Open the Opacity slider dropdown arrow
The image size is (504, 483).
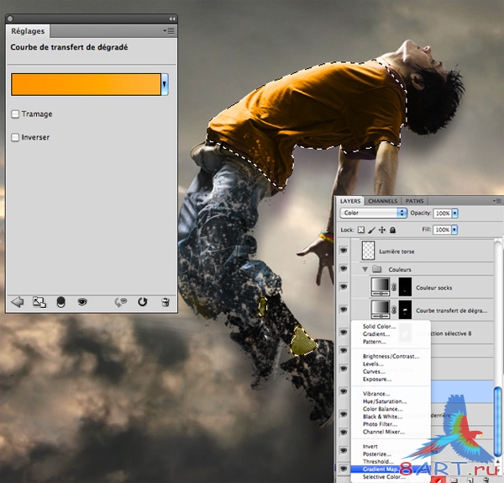tap(454, 213)
